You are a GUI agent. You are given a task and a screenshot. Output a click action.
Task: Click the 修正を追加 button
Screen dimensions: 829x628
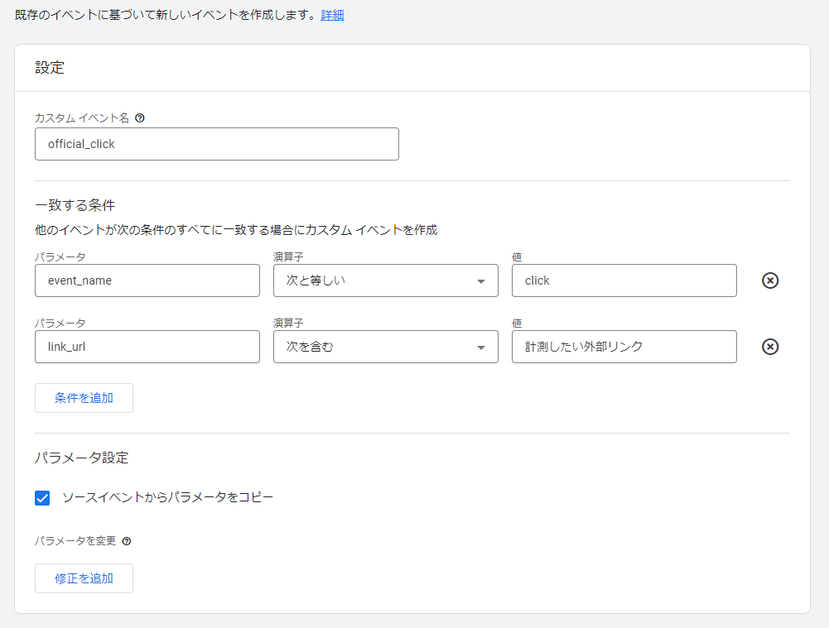[84, 578]
